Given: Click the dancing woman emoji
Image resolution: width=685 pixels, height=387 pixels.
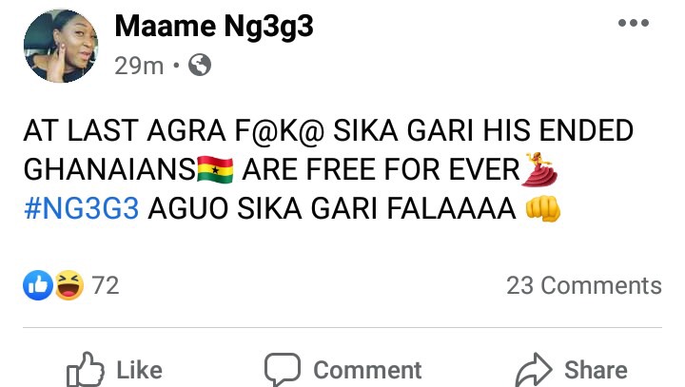Looking at the screenshot, I should (540, 169).
